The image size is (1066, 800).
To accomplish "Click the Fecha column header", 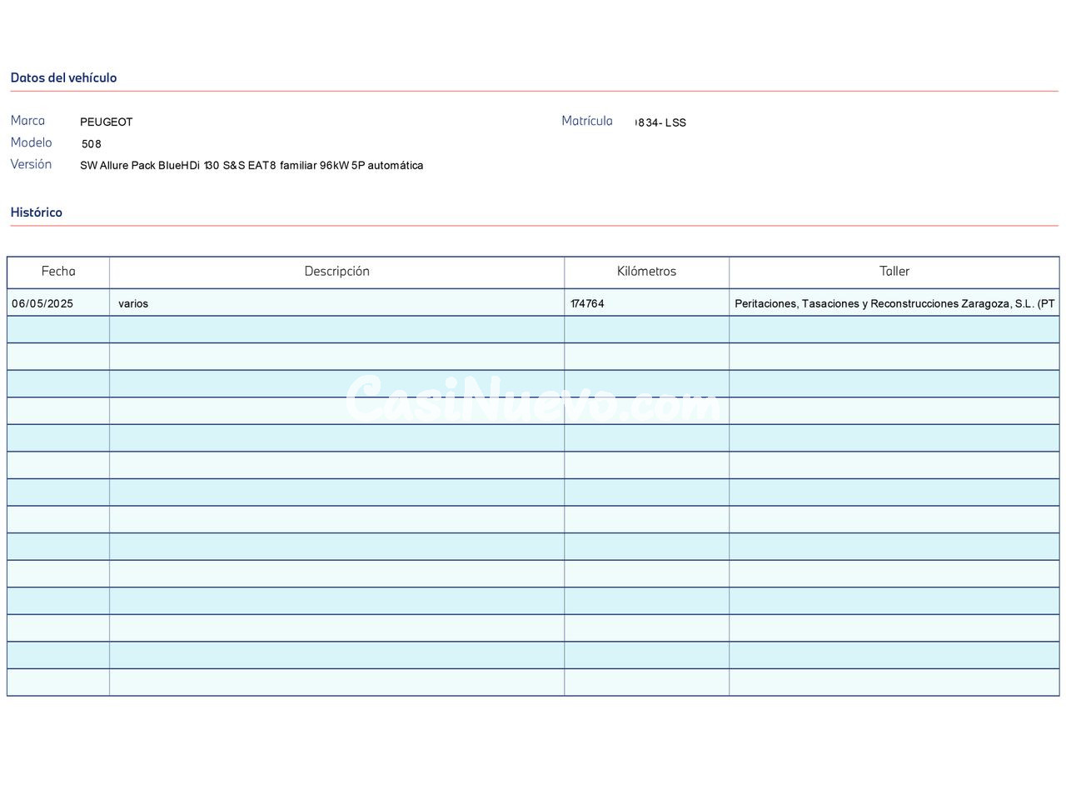I will tap(58, 272).
